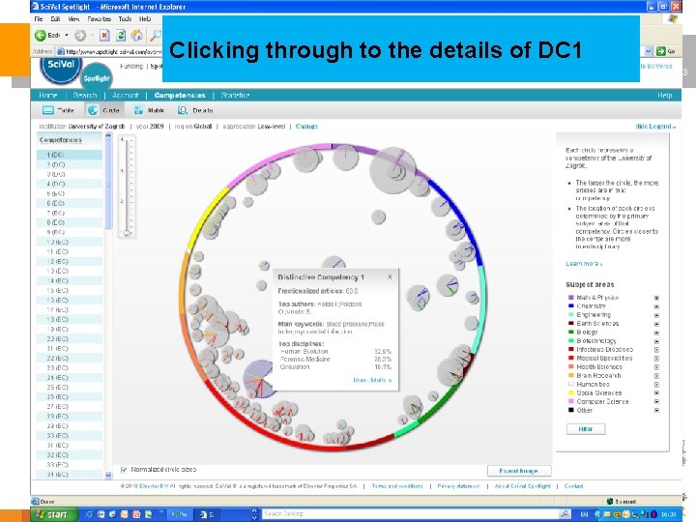Click the competencies list scroll-up arrow
The image size is (696, 522).
tap(108, 135)
